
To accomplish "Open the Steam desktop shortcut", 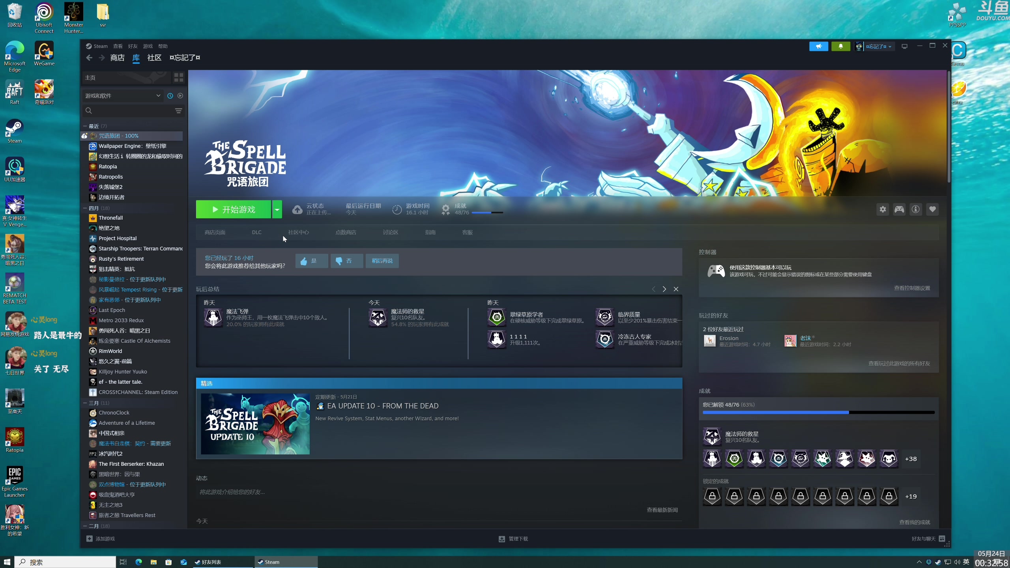I will click(15, 131).
